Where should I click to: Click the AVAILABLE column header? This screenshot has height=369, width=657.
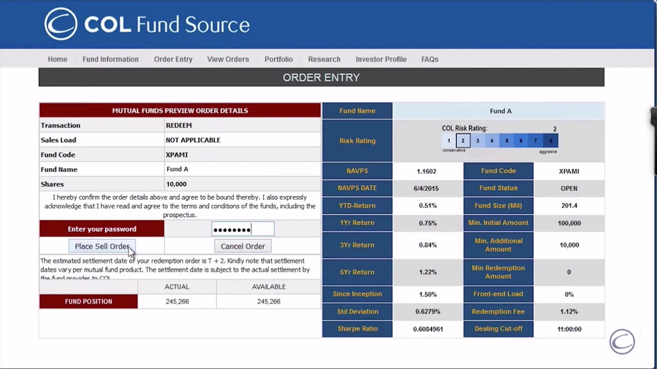coord(268,287)
